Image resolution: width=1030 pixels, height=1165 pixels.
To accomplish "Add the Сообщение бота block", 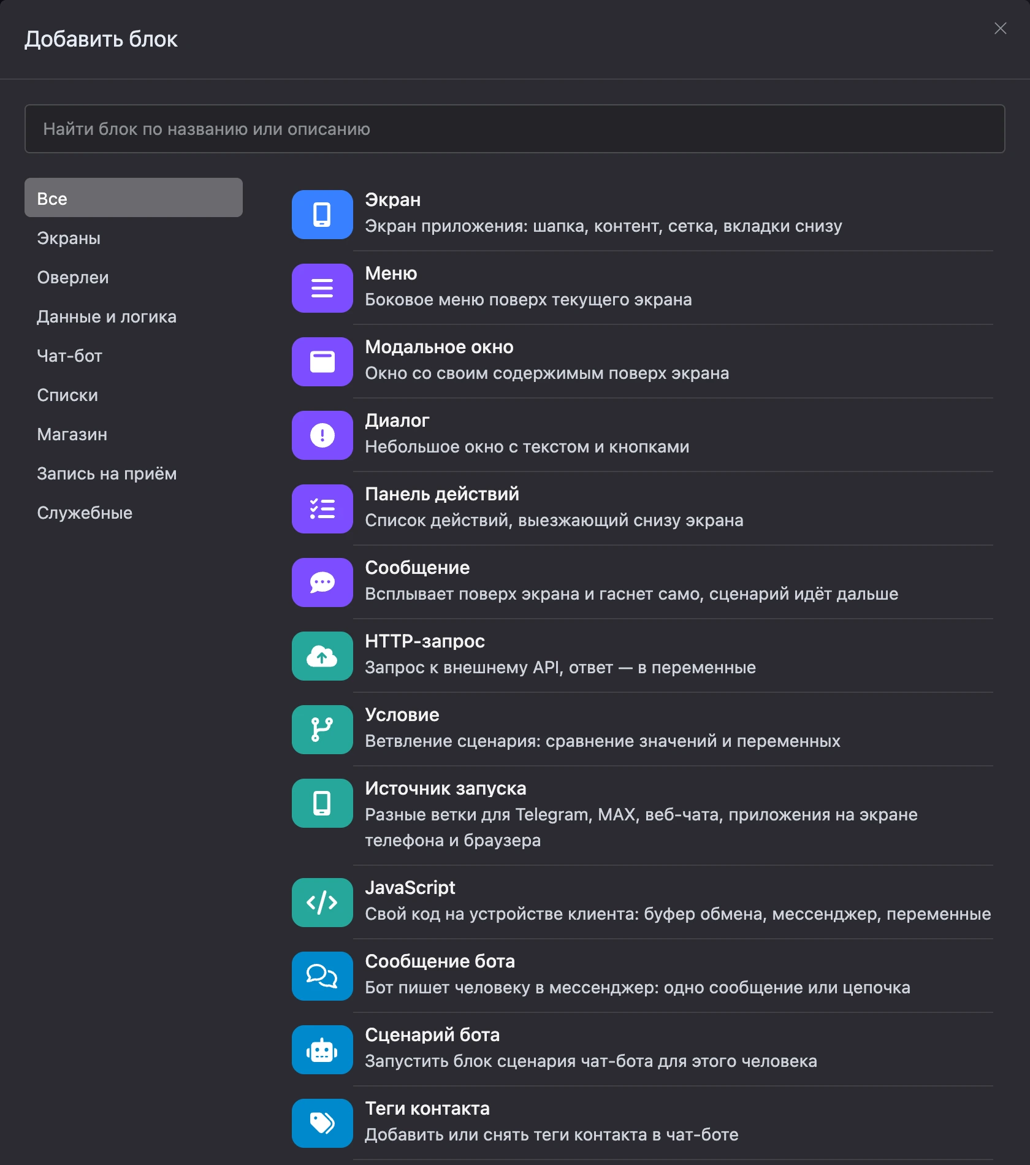I will (643, 976).
